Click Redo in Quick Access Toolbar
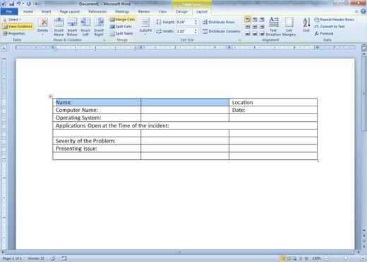 click(29, 4)
